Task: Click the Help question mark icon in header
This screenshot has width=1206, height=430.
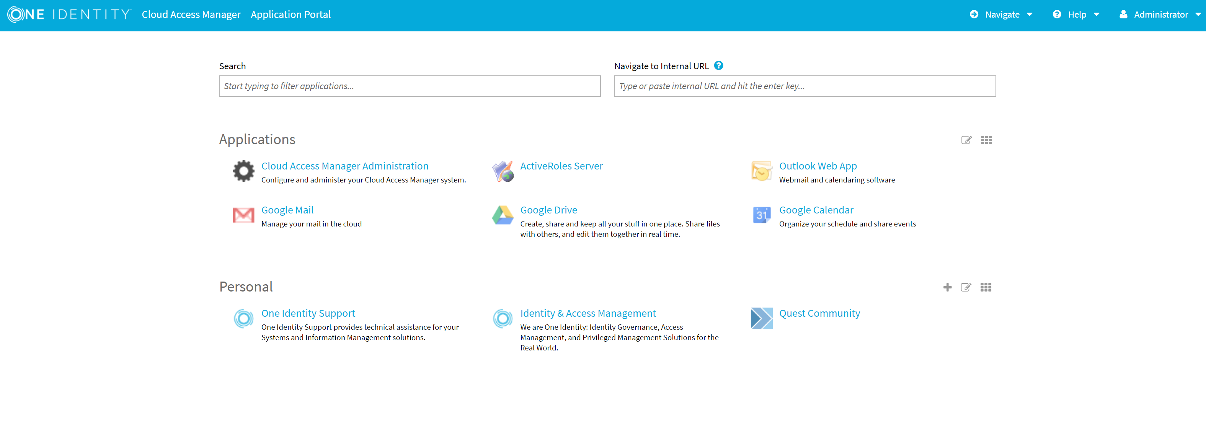Action: tap(1057, 15)
